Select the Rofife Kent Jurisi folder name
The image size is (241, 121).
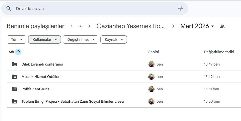click(x=36, y=89)
